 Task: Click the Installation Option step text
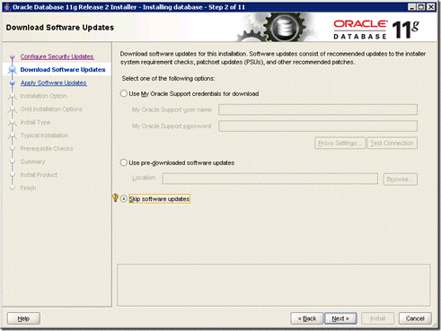point(43,96)
